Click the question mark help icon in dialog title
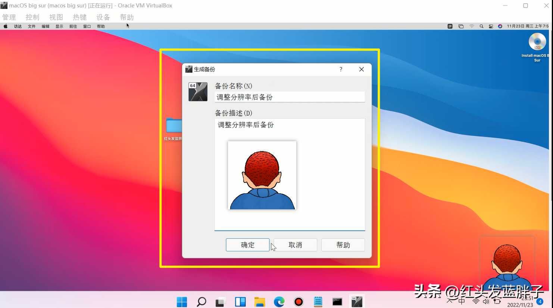 point(341,69)
